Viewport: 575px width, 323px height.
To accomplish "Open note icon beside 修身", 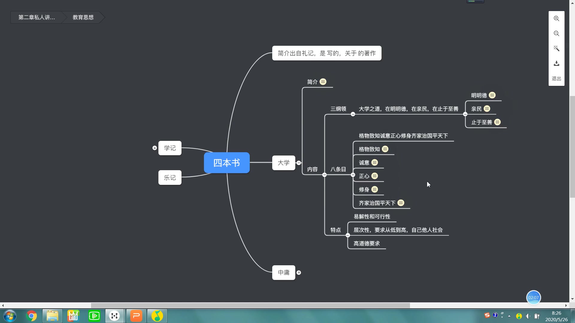I will point(375,189).
